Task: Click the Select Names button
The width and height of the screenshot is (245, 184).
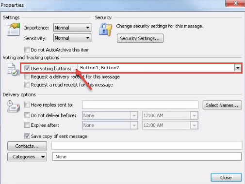Action: [222, 105]
